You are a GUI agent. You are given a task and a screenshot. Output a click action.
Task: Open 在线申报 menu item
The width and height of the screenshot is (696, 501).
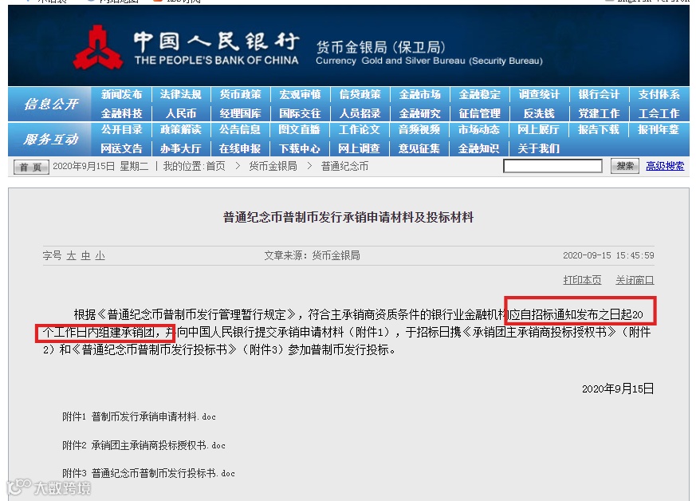(240, 148)
